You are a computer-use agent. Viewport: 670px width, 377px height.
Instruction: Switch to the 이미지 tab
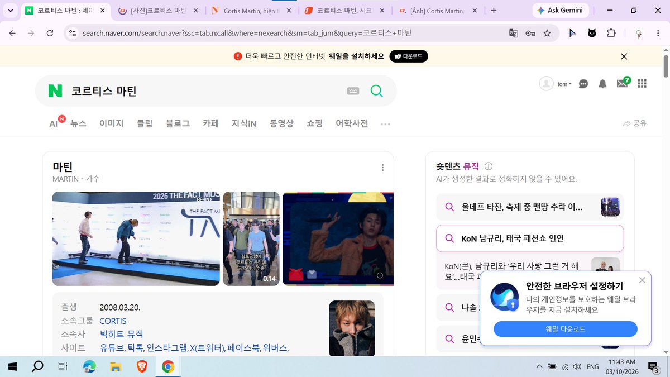pos(112,123)
